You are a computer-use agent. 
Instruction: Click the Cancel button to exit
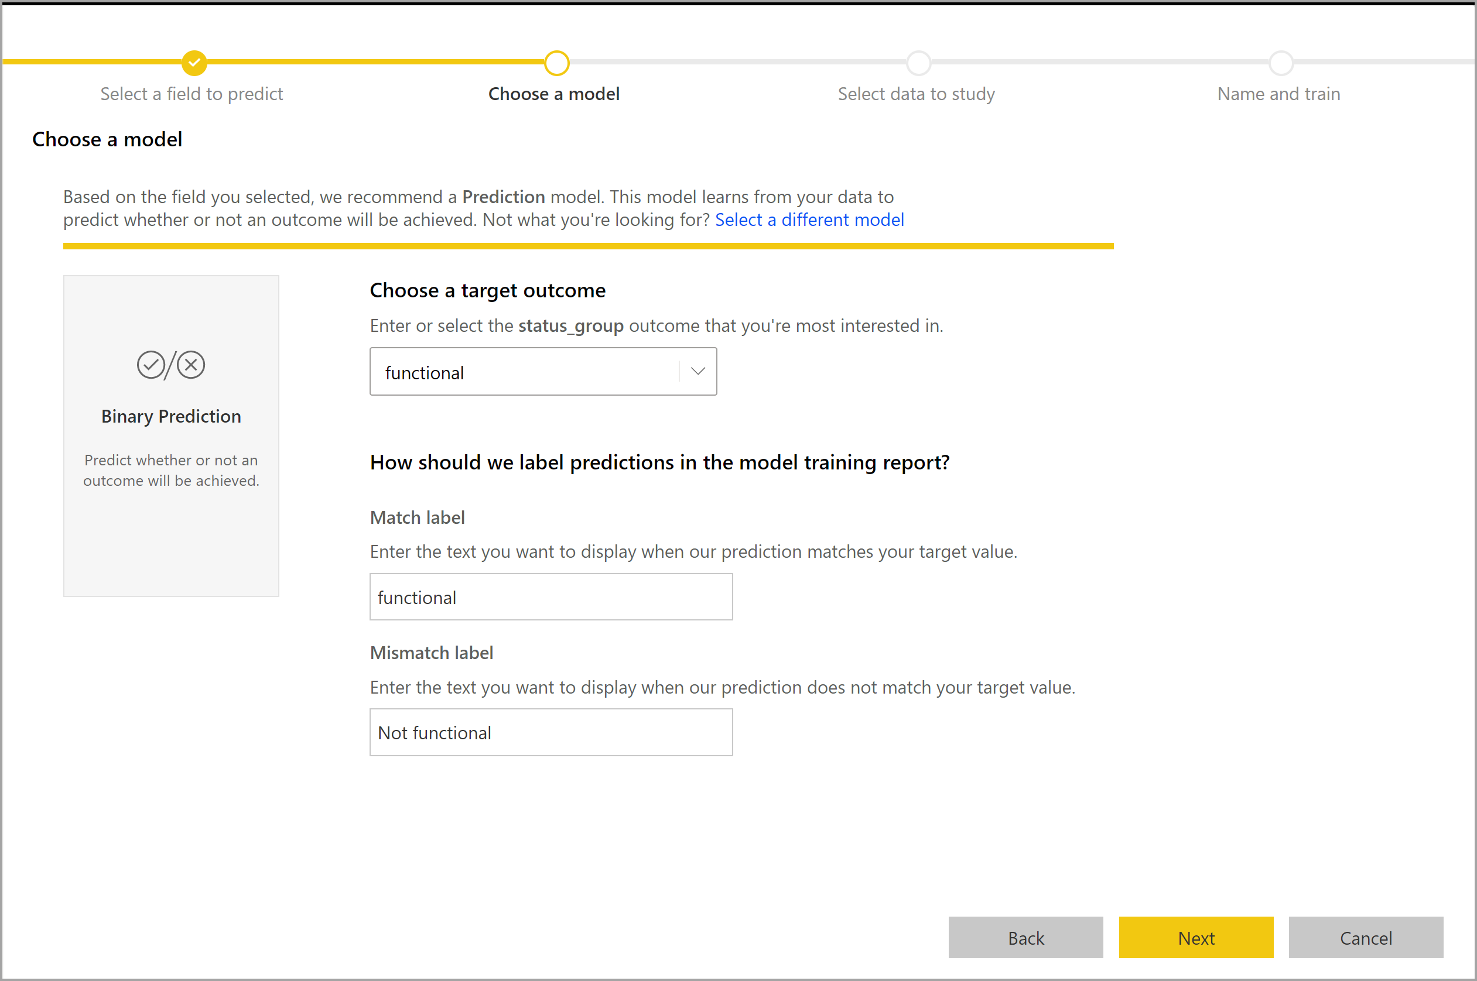point(1367,937)
